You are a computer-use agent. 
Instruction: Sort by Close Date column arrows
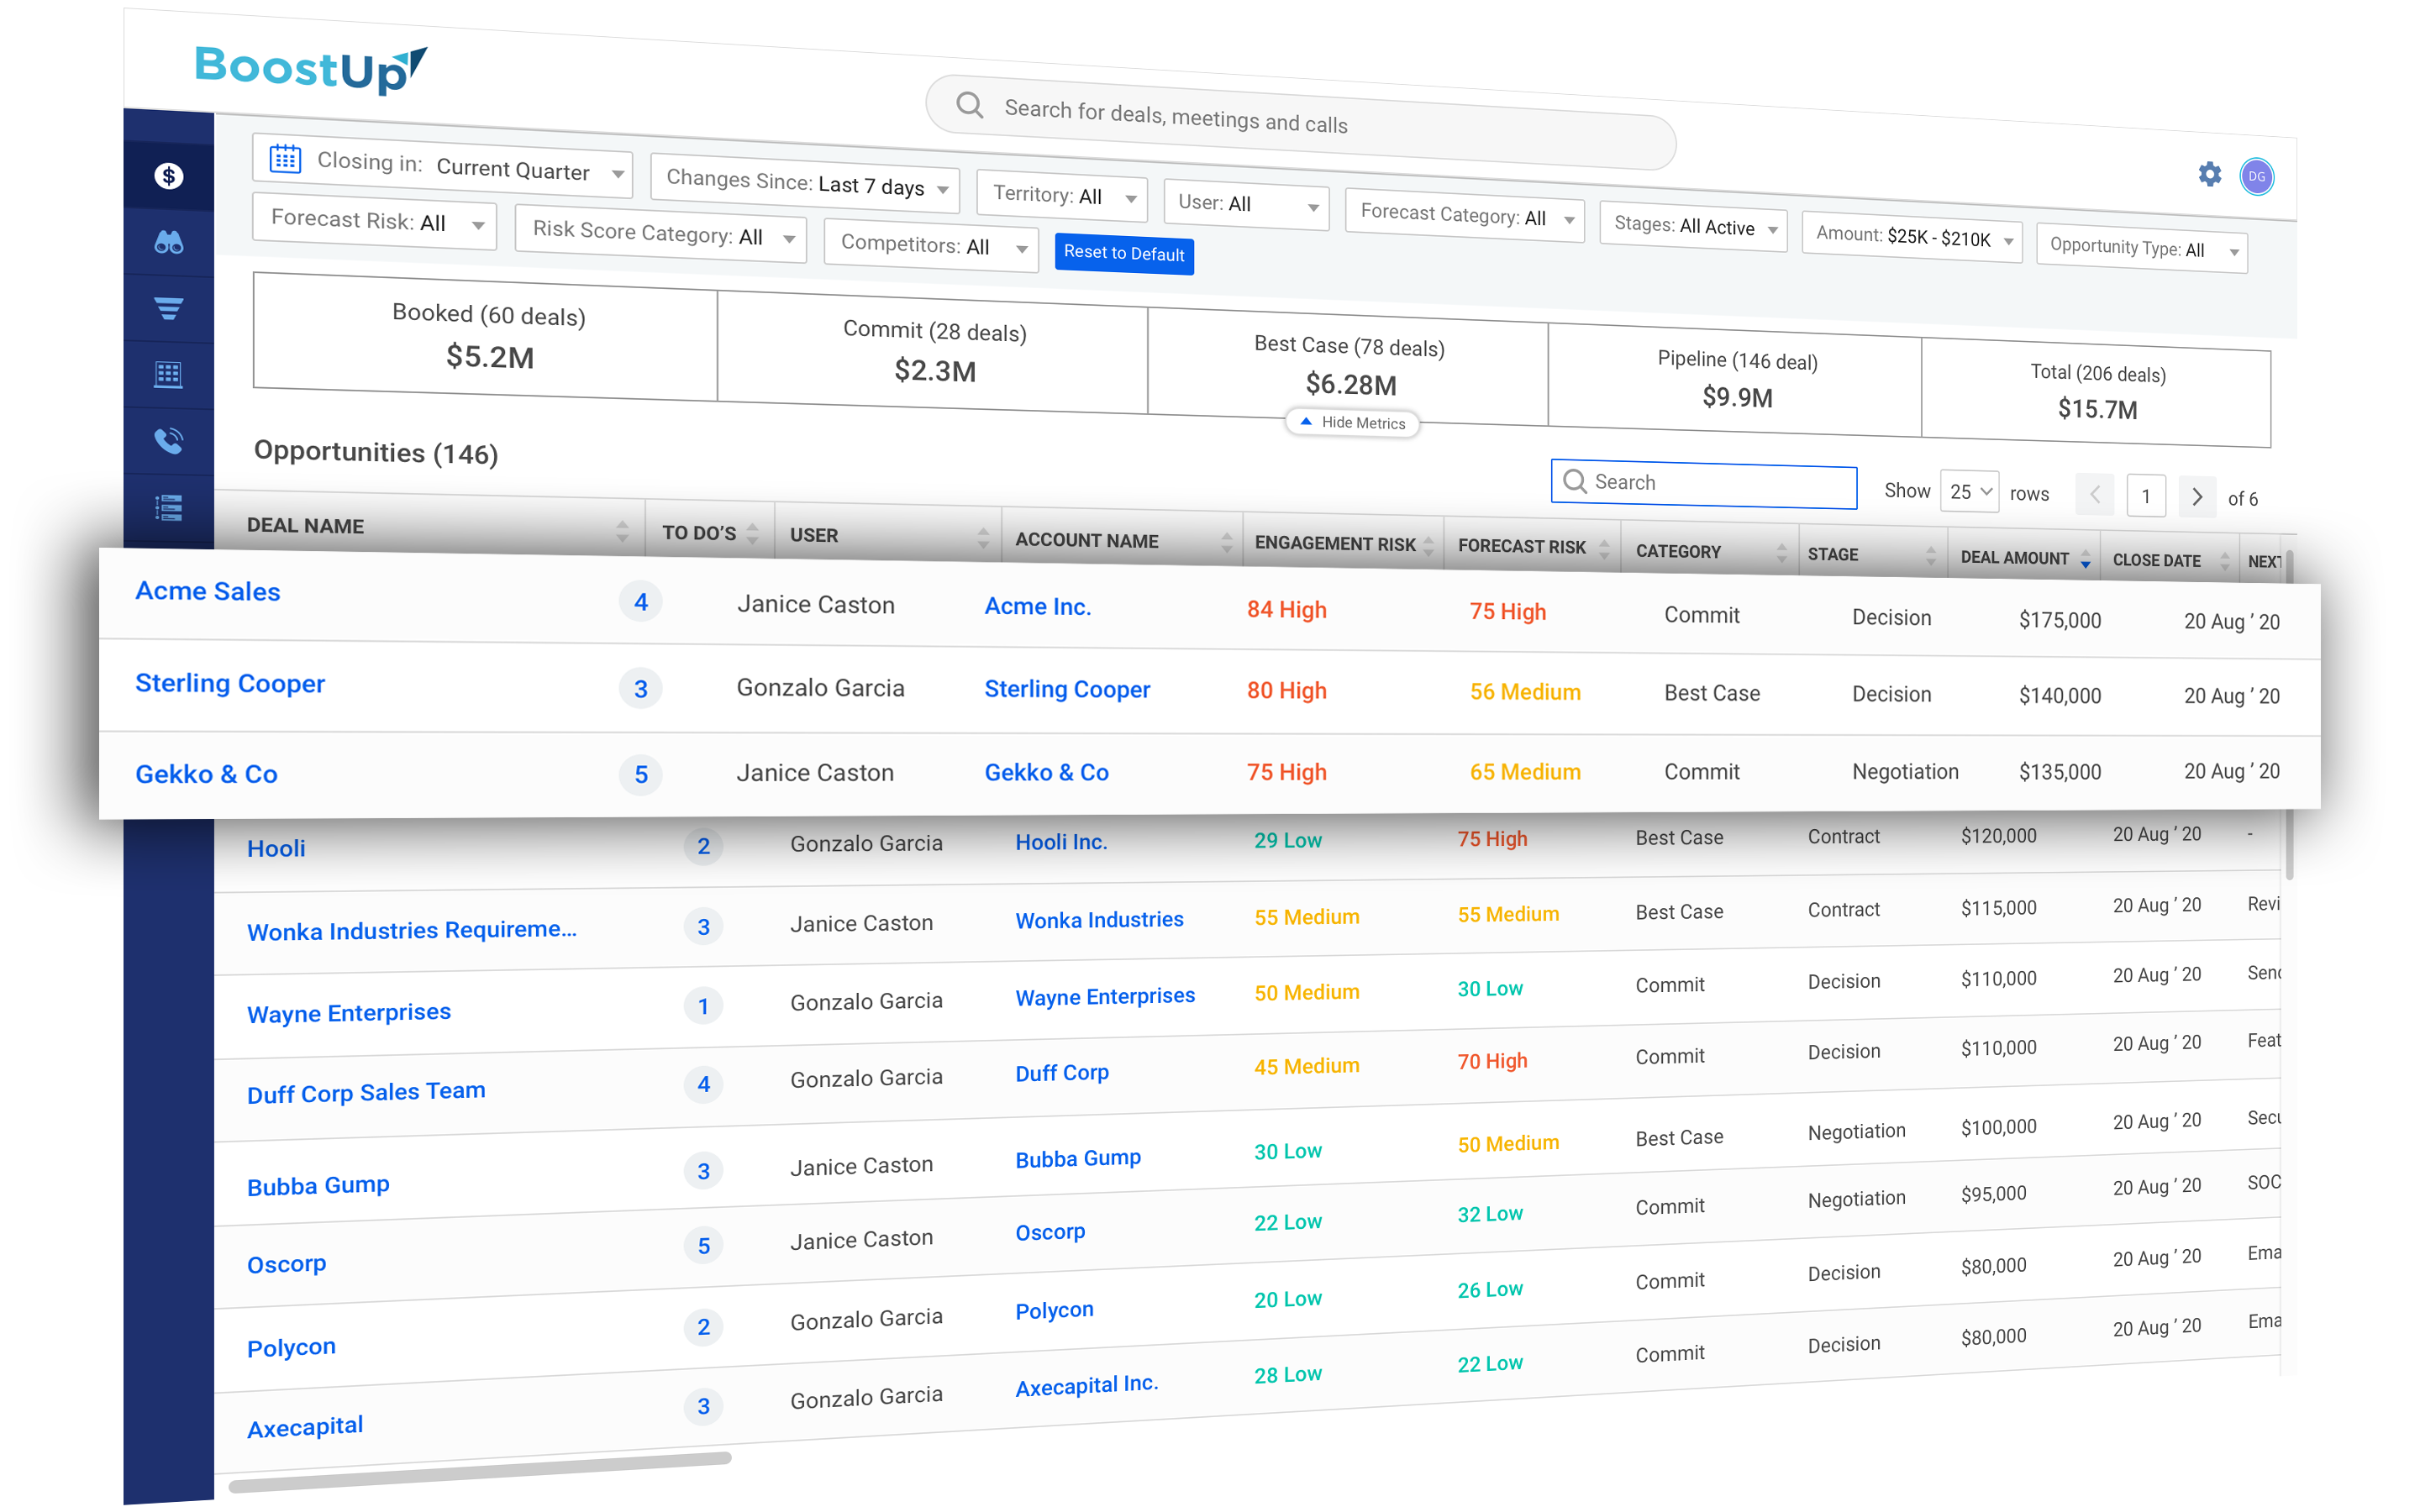(x=2224, y=562)
